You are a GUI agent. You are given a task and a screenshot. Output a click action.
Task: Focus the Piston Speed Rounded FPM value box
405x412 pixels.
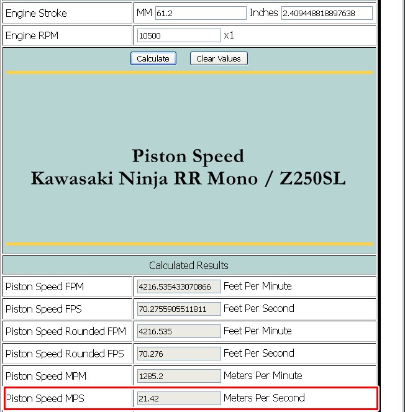click(179, 332)
